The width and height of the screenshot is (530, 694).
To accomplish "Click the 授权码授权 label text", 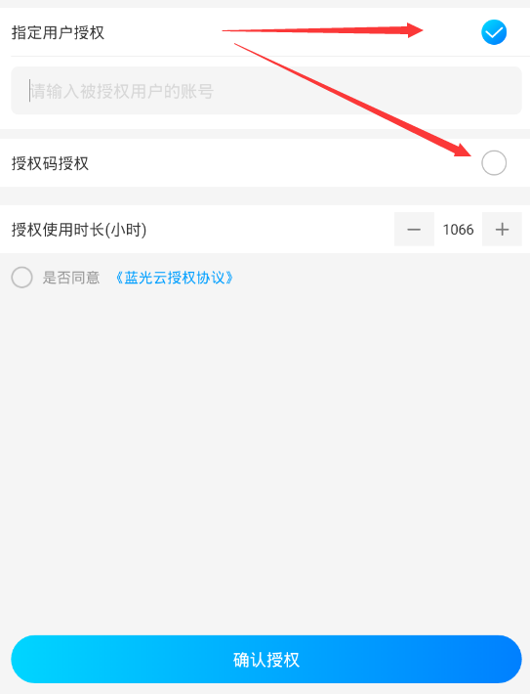I will (50, 163).
